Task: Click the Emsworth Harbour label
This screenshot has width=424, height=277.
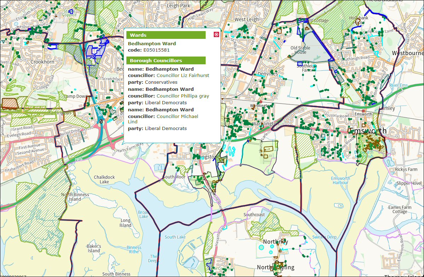Action: 340,181
